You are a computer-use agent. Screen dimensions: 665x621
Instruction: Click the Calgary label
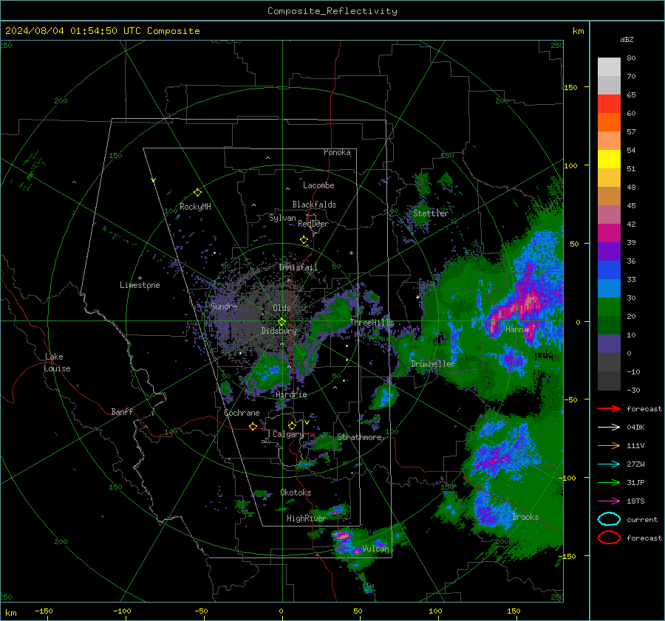tap(288, 434)
